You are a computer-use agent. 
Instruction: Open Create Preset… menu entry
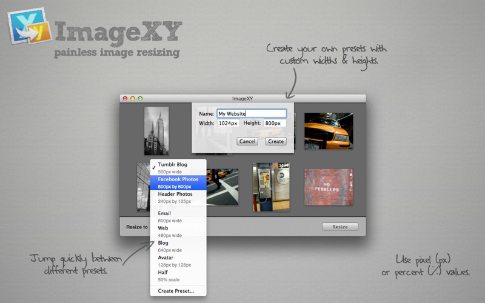point(178,291)
